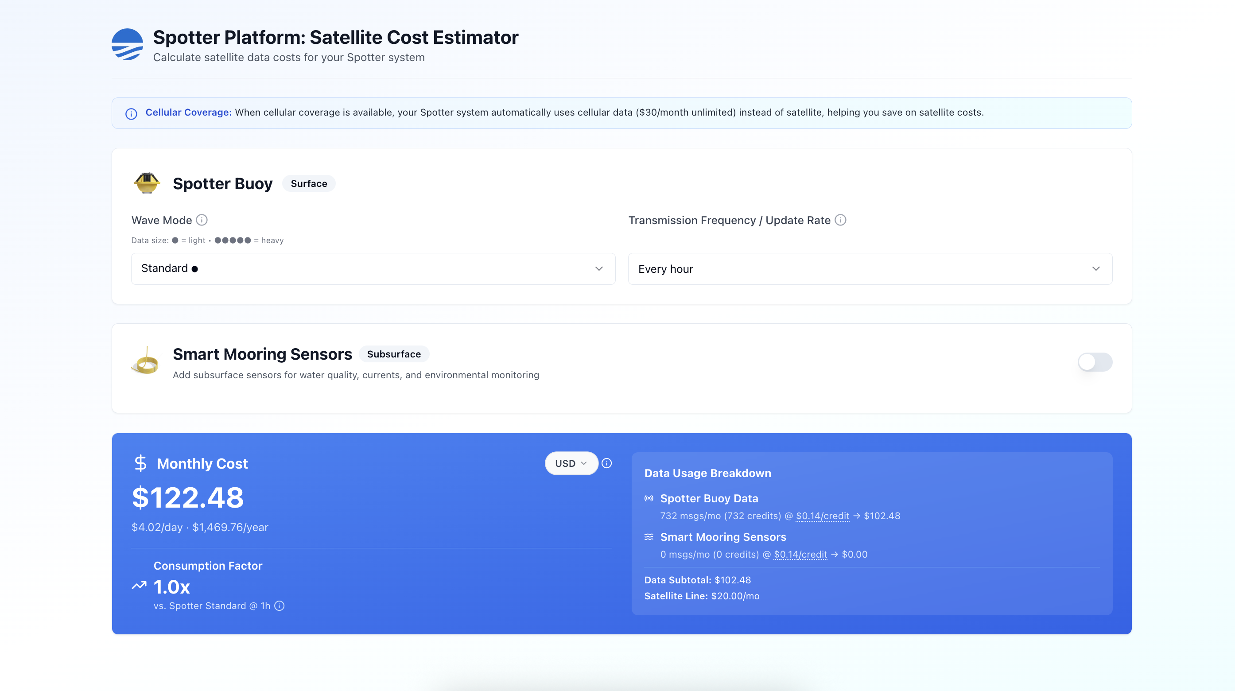Click the Subsurface badge
The image size is (1235, 691).
click(x=394, y=354)
